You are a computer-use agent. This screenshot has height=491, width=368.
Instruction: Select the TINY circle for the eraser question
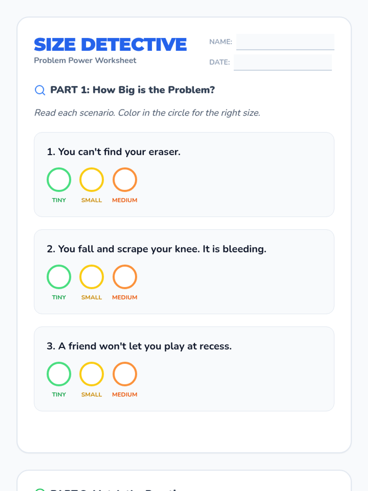[x=59, y=180]
